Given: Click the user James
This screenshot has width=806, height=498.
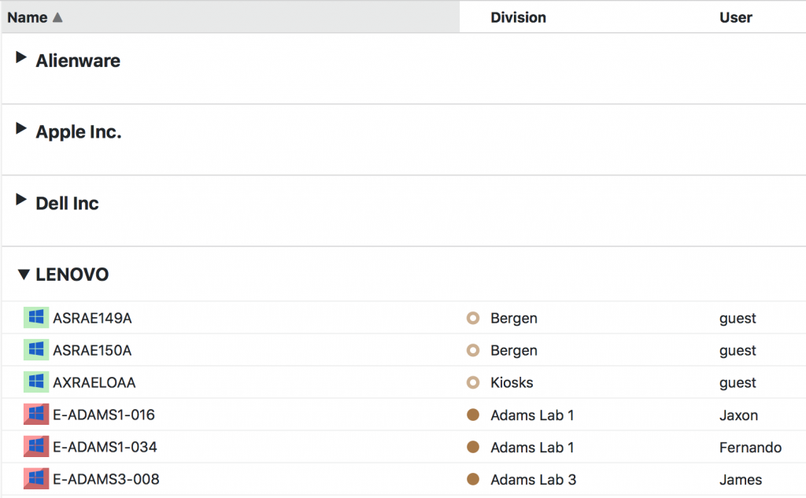Looking at the screenshot, I should 741,480.
